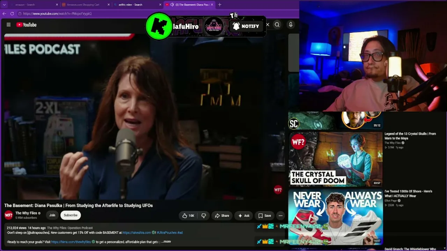The width and height of the screenshot is (447, 251).
Task: Click the #ad hashtag in description
Action: [x=180, y=233]
